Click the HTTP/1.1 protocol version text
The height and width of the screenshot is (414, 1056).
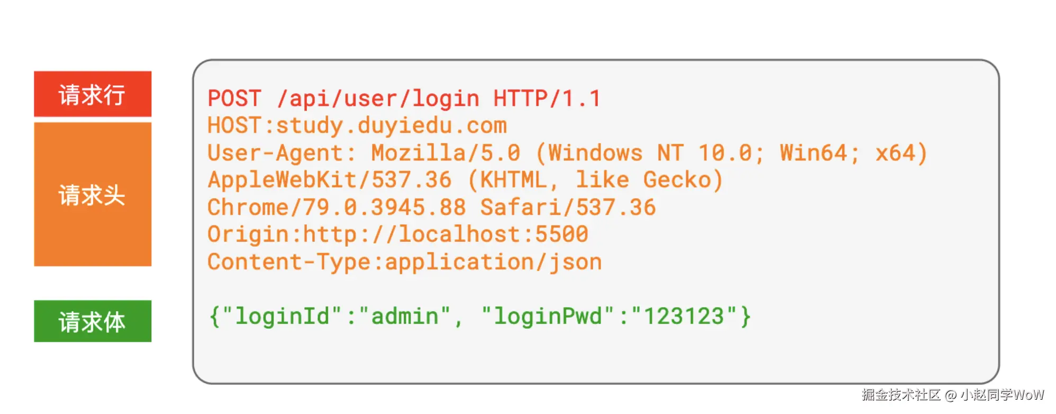pos(547,98)
